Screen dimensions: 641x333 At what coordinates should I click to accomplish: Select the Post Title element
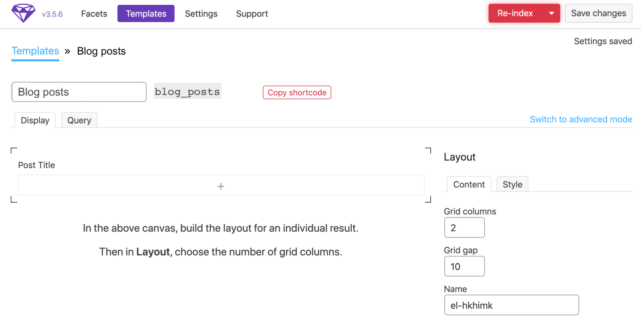tap(36, 165)
